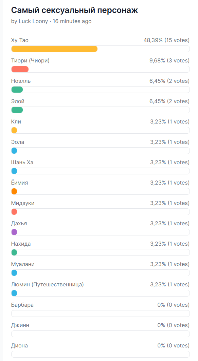Click the red Тиори (Чиори) result bar

[20, 69]
